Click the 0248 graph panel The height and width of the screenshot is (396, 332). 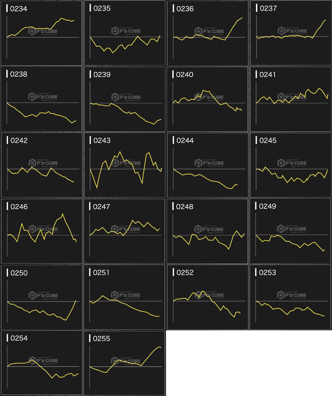207,231
